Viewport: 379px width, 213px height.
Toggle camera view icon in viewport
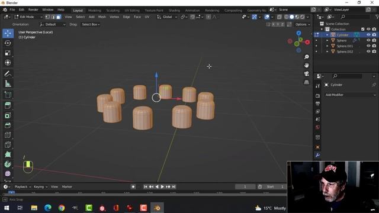[x=307, y=73]
